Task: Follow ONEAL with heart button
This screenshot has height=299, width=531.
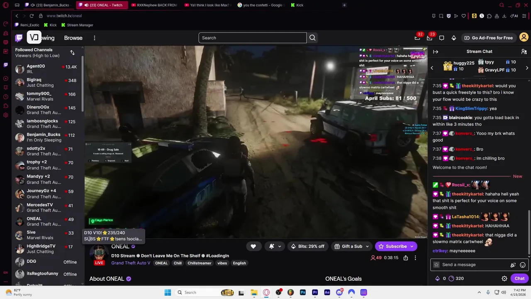Action: click(253, 246)
